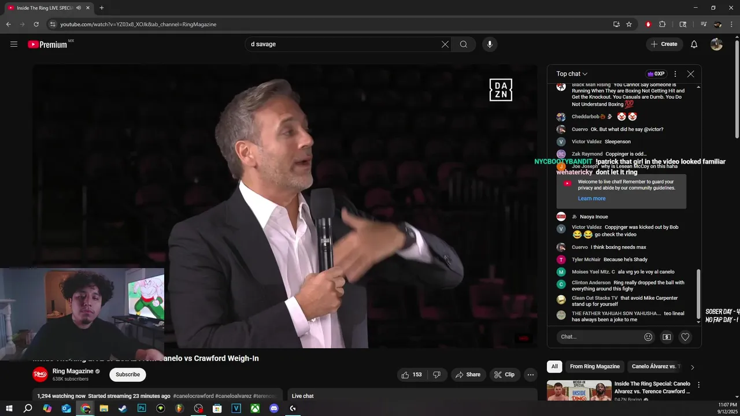The height and width of the screenshot is (416, 740).
Task: Bookmark this page with the star
Action: pyautogui.click(x=629, y=24)
